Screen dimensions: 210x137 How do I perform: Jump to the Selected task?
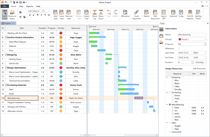coord(173,14)
